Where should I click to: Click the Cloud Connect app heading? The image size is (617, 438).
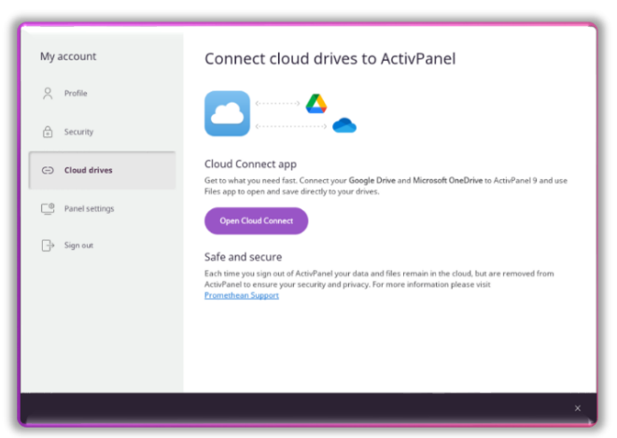(x=250, y=163)
